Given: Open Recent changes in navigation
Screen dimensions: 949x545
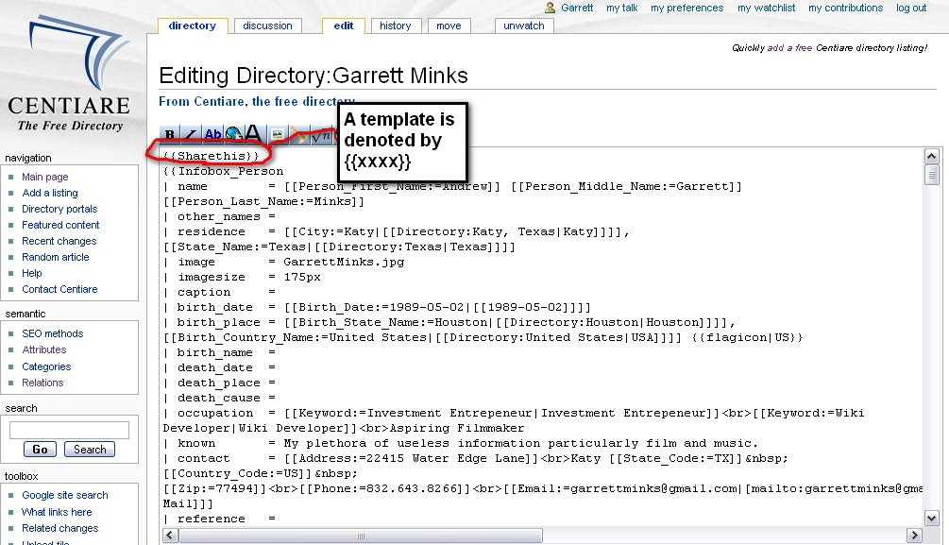Looking at the screenshot, I should tap(59, 241).
